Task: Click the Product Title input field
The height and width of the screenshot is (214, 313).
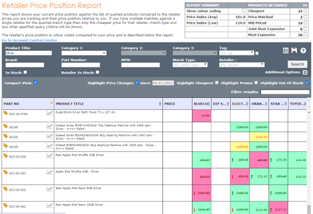Action: [x=29, y=53]
